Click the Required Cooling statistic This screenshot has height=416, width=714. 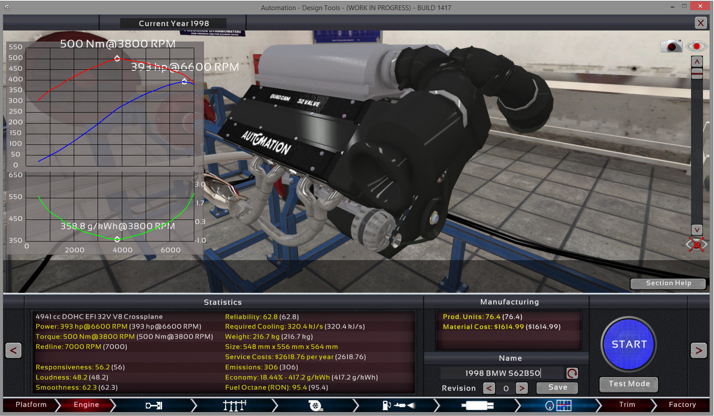[295, 327]
